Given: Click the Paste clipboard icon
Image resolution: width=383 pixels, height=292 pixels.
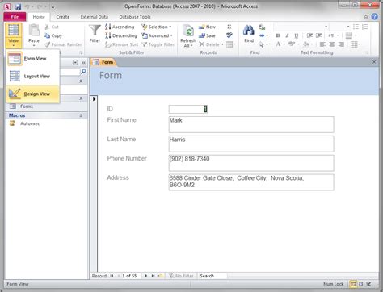Looking at the screenshot, I should [x=34, y=31].
